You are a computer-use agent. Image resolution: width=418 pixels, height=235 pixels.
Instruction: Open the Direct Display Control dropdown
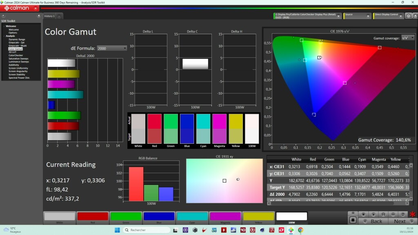388,16
